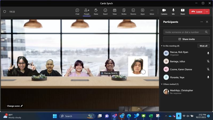Share your screen with Share icon
The height and width of the screenshot is (120, 213).
(182, 11)
